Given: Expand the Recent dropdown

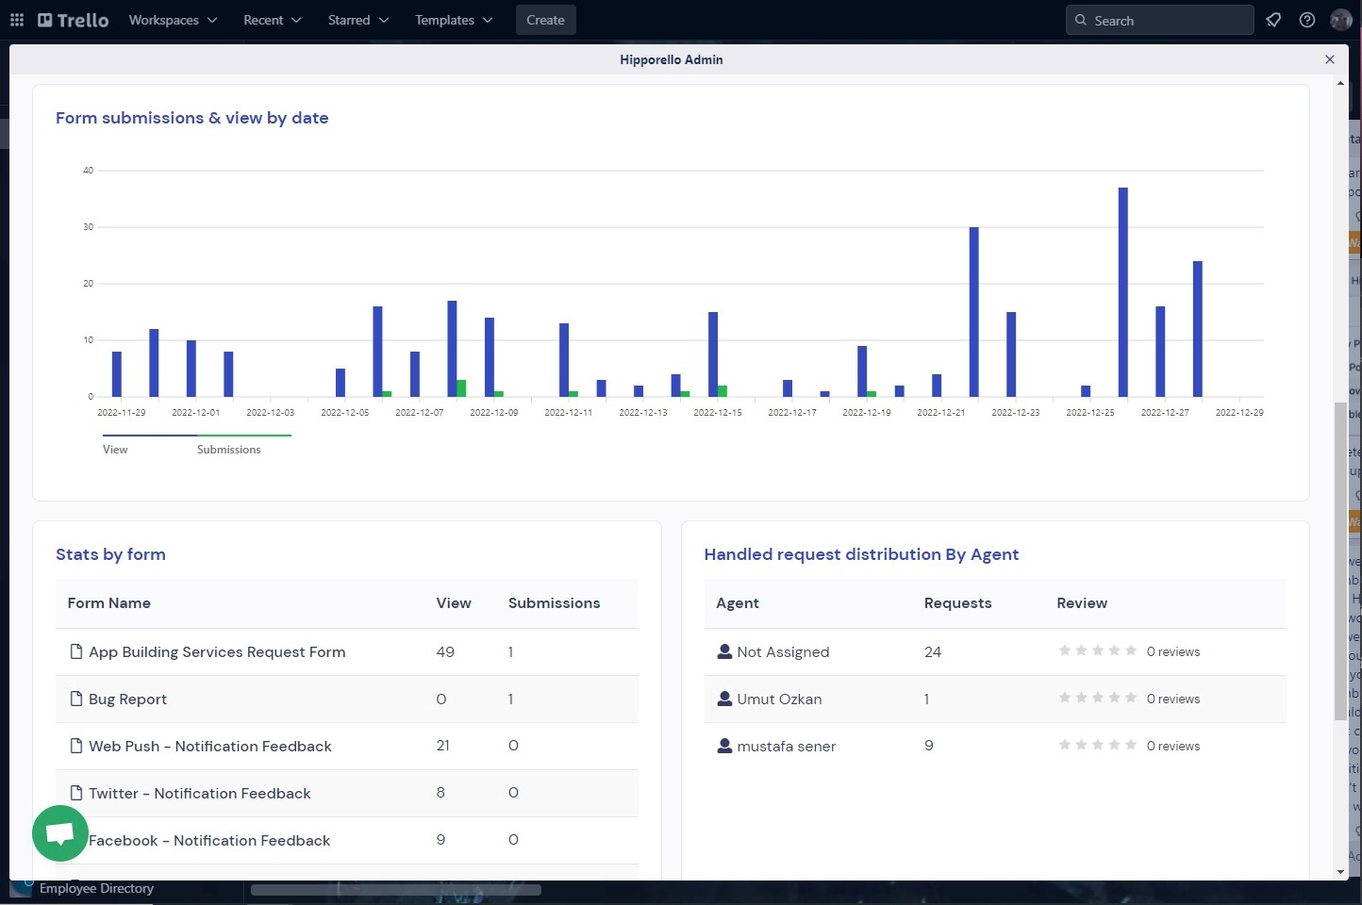Looking at the screenshot, I should pos(273,20).
